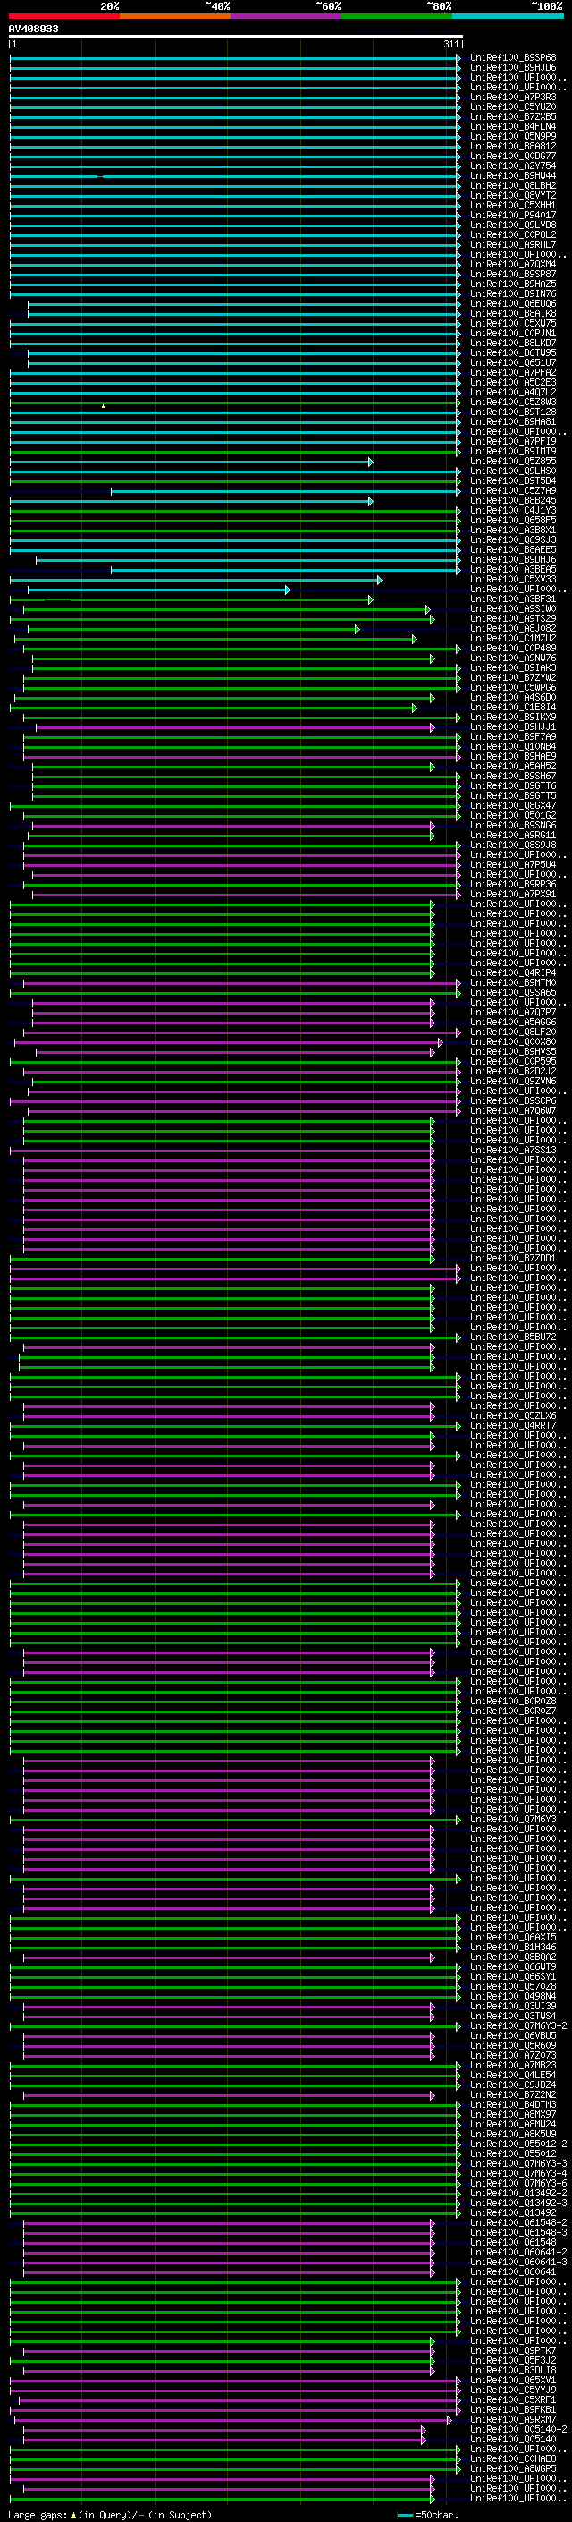This screenshot has height=2522, width=572.
Task: Select the UniRef100_Q0DG77 label
Action: [512, 156]
